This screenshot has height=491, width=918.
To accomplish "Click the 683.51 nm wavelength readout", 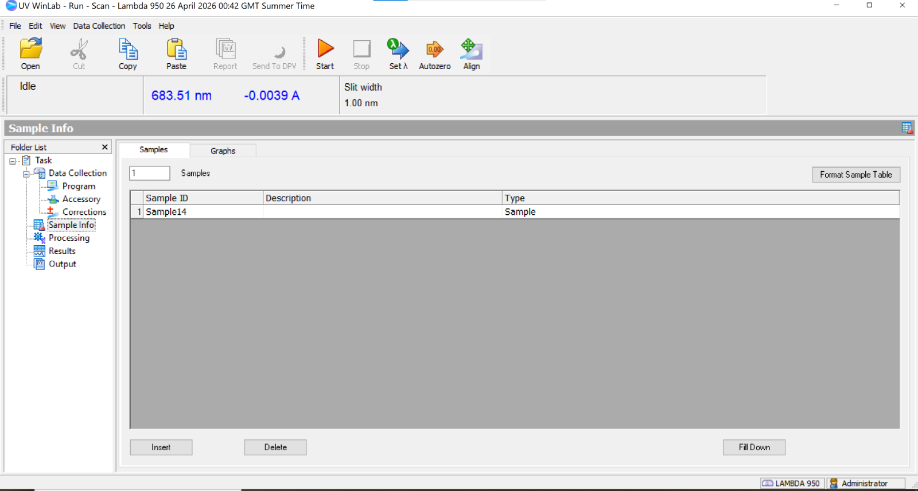I will pyautogui.click(x=181, y=95).
